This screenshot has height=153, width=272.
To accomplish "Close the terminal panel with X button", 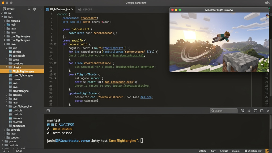I will (268, 111).
